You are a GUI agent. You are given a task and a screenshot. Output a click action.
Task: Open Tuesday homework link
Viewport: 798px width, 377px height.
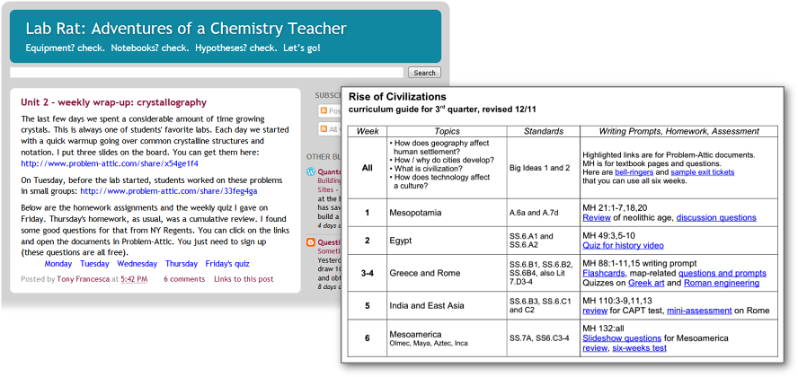tap(94, 264)
